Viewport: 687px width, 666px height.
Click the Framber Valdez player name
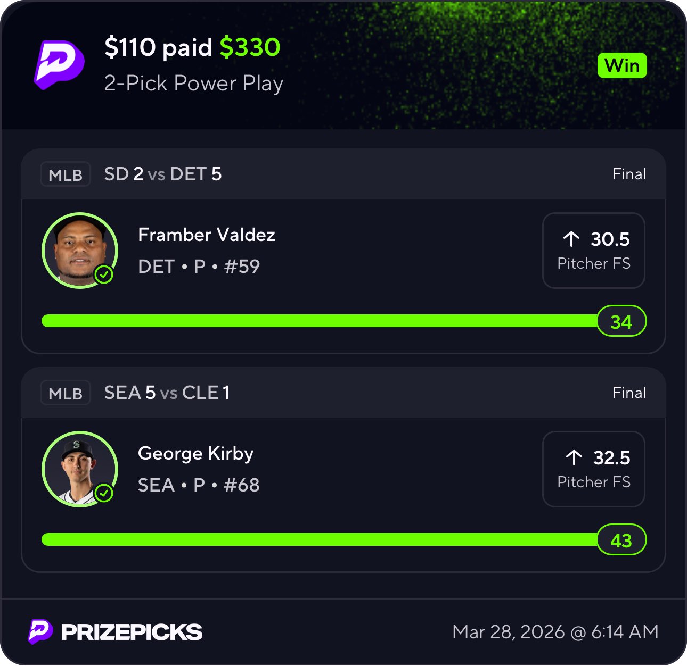(207, 235)
